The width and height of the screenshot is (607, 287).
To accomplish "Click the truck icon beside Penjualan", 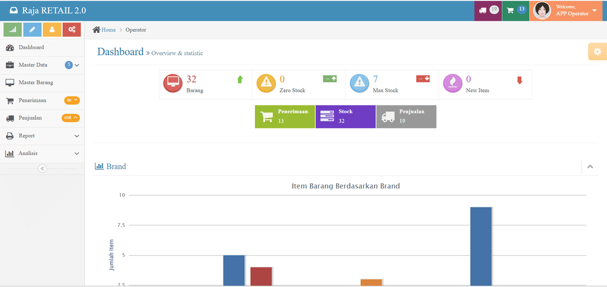I will 10,118.
